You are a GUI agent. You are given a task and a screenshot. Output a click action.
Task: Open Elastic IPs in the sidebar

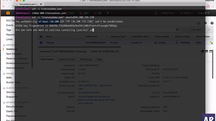click(12, 111)
